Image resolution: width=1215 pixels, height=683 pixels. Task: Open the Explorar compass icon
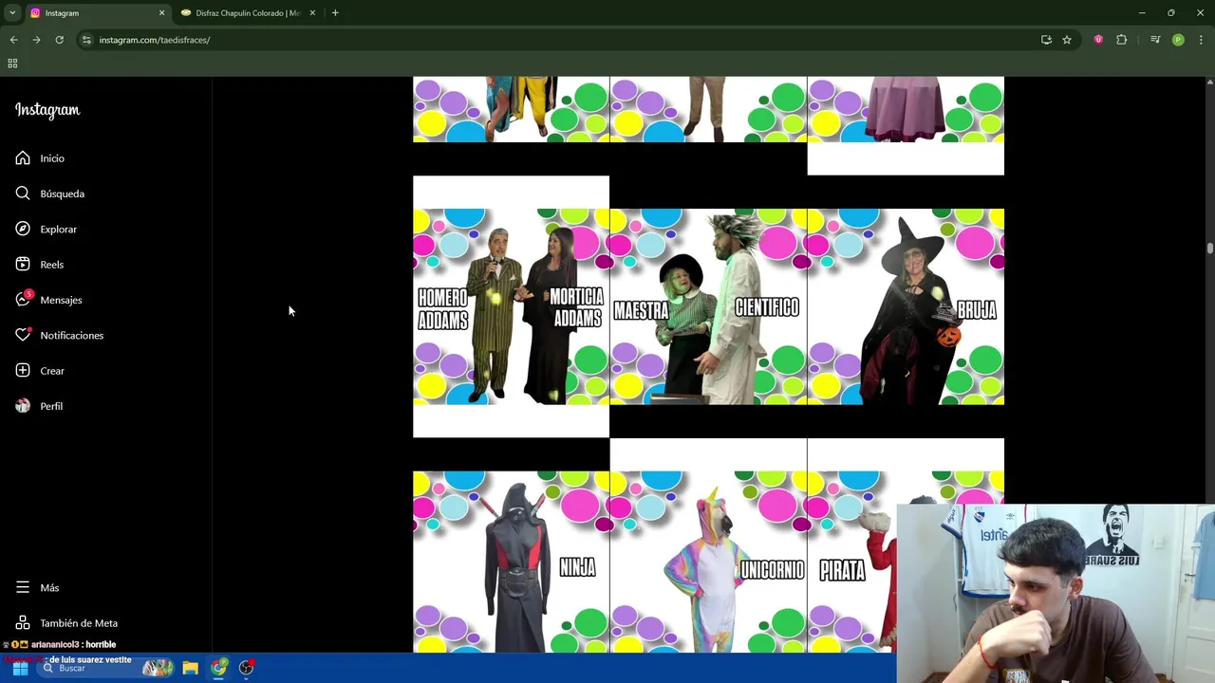tap(23, 229)
